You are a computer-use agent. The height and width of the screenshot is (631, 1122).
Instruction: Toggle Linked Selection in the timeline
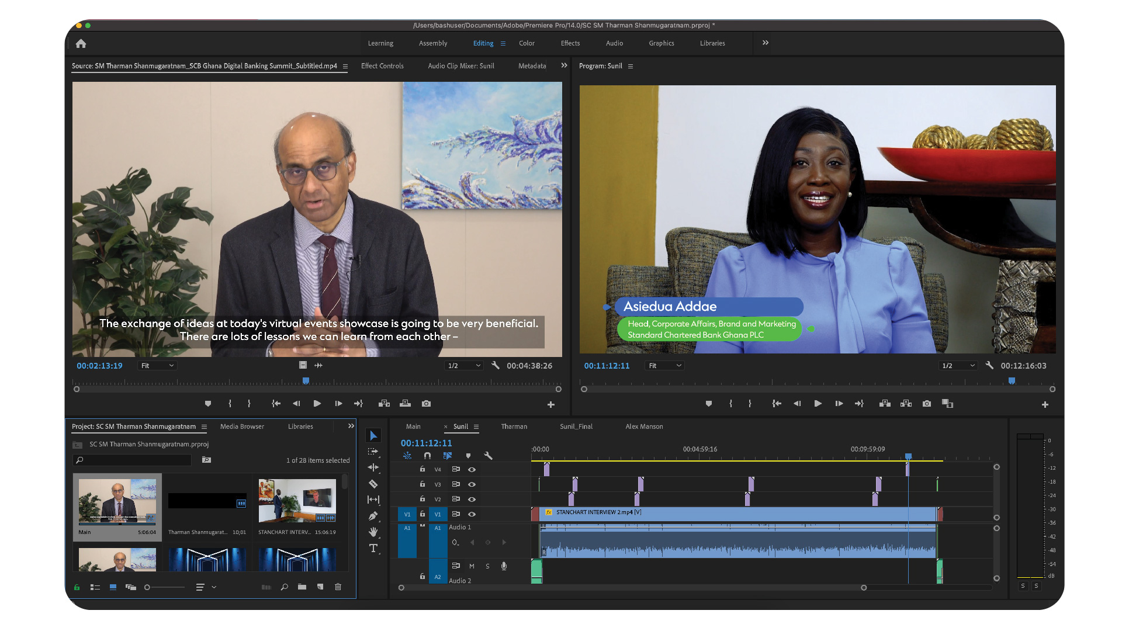pyautogui.click(x=448, y=456)
